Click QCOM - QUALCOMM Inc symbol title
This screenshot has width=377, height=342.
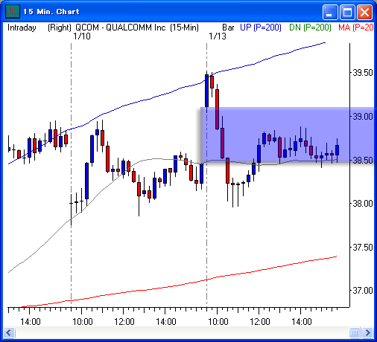click(x=121, y=28)
